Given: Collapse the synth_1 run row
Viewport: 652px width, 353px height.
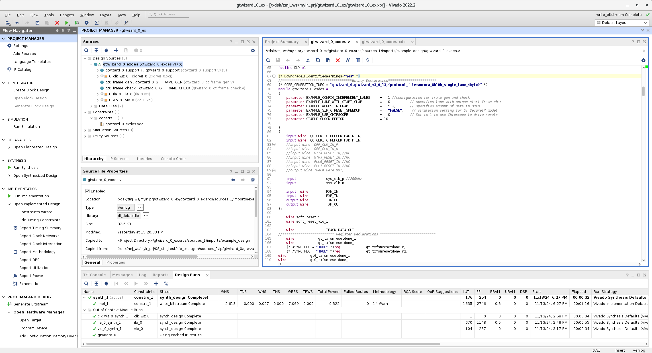Looking at the screenshot, I should click(85, 297).
